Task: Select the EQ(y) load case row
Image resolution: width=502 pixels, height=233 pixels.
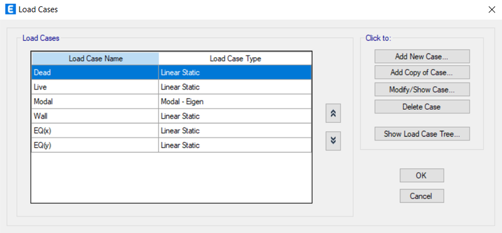Action: click(171, 145)
